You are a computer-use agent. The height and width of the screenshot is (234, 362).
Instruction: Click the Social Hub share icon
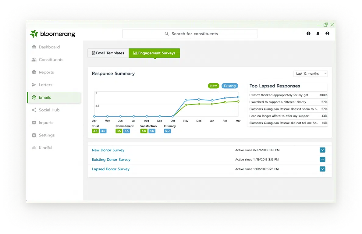coord(34,110)
